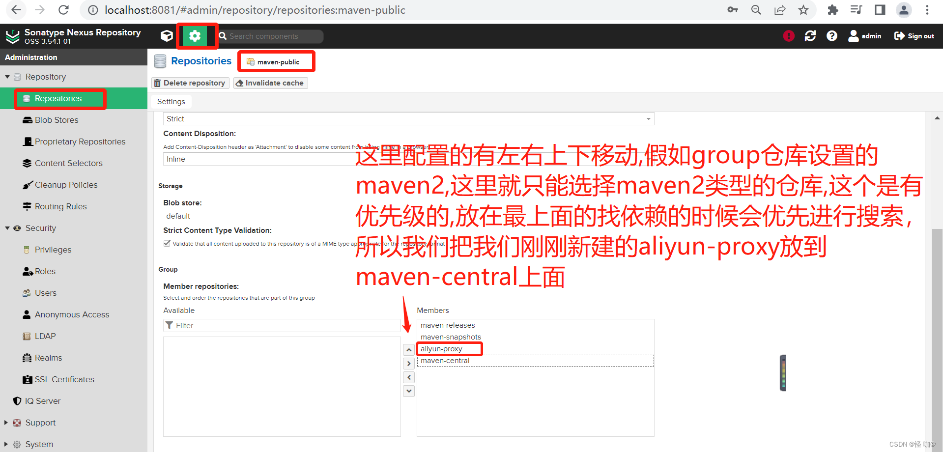Viewport: 943px width, 452px height.
Task: Select maven-releases member
Action: (x=535, y=325)
